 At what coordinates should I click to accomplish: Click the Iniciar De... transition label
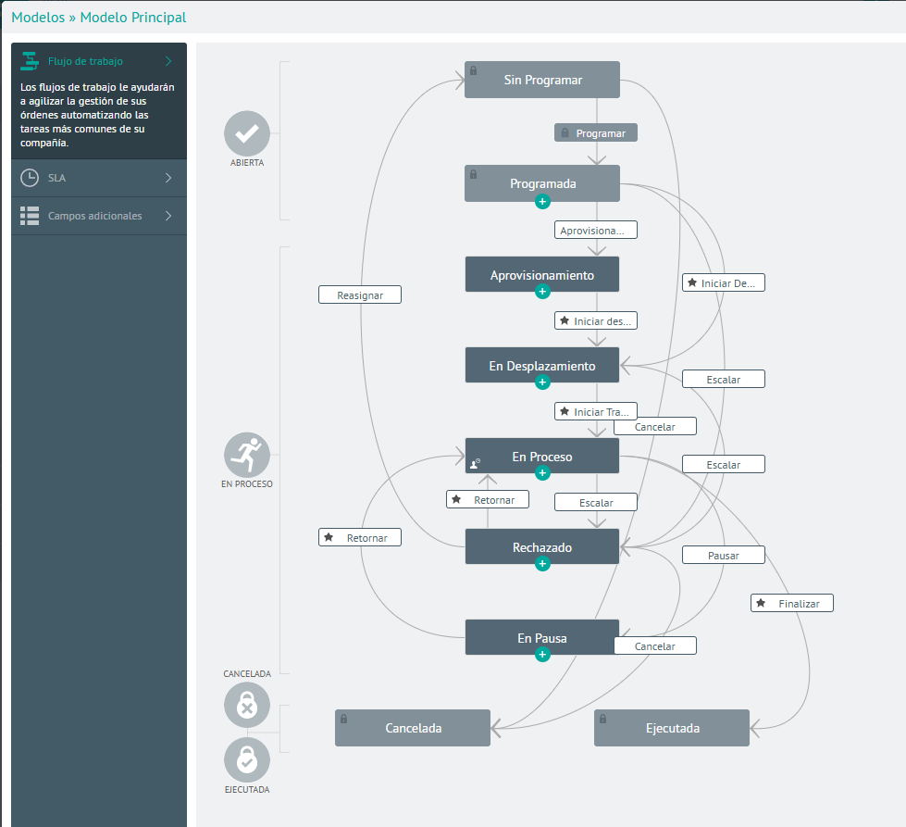tap(724, 282)
